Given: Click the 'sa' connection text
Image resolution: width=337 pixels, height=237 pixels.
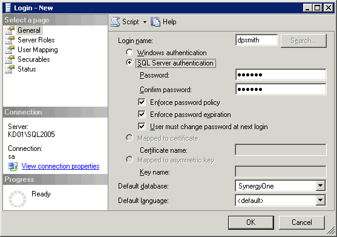Looking at the screenshot, I should [11, 156].
